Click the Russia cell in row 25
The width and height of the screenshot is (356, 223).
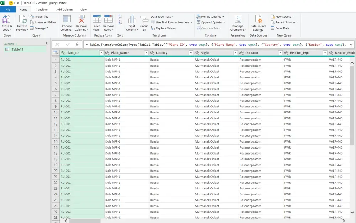click(x=172, y=200)
